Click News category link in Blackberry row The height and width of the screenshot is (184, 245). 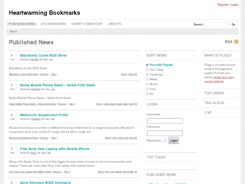[x=124, y=74]
